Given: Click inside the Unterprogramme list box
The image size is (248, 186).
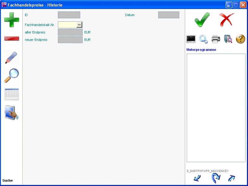Looking at the screenshot, I should [216, 107].
